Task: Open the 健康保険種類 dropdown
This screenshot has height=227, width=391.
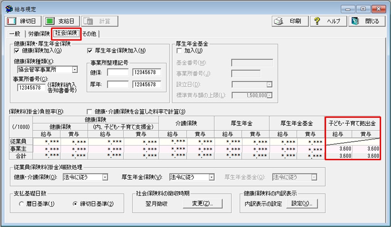Action: click(74, 69)
